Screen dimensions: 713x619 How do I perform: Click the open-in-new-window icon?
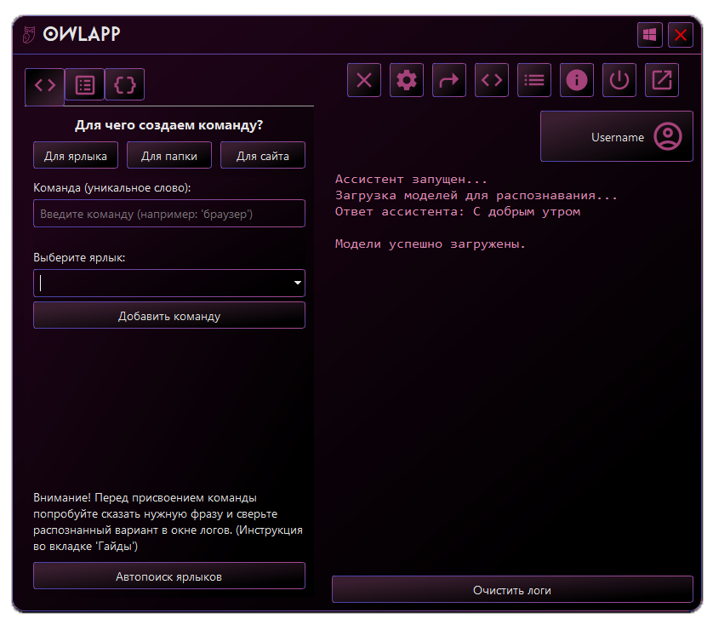662,80
